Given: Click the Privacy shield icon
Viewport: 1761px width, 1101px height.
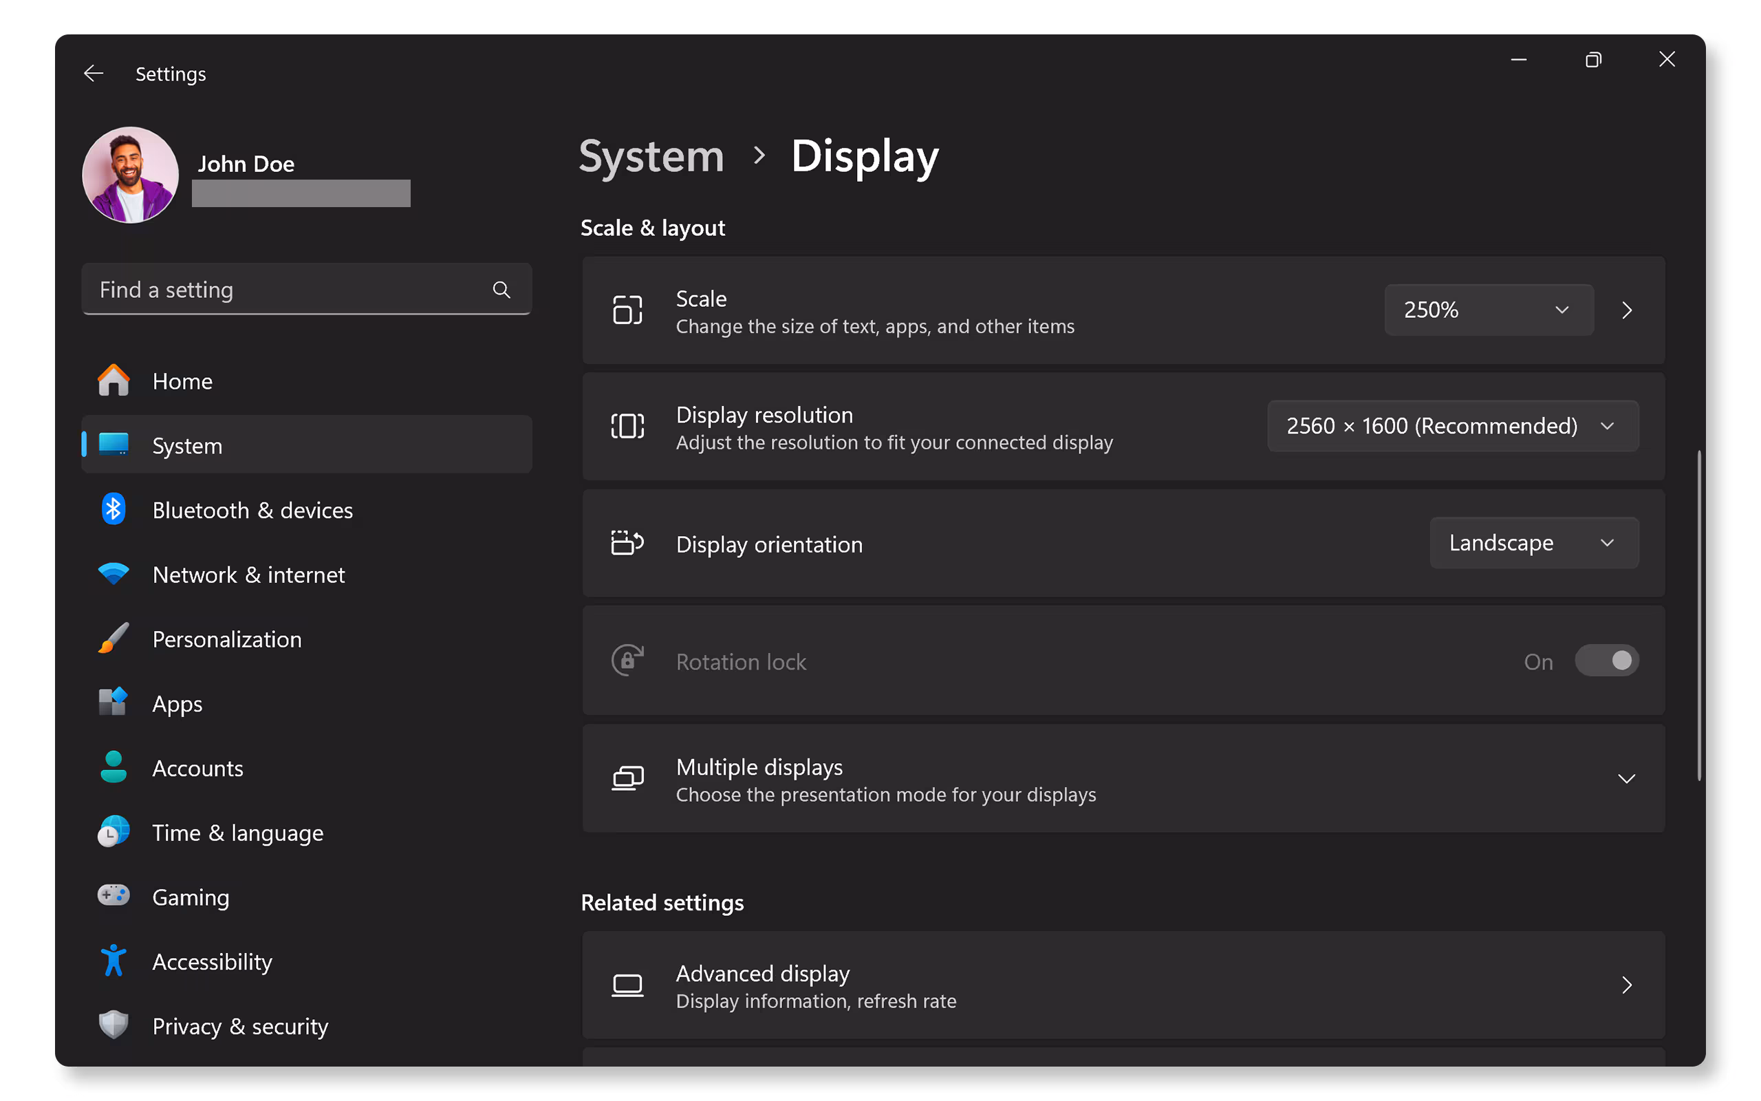Looking at the screenshot, I should click(114, 1025).
